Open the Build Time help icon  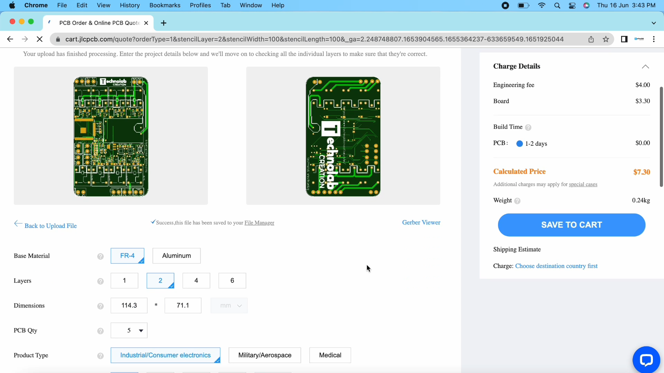tap(528, 127)
